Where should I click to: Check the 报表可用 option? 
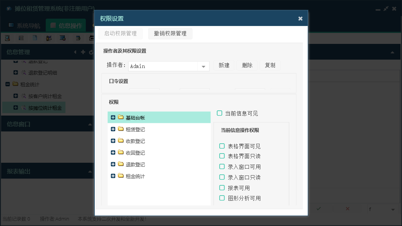point(222,188)
